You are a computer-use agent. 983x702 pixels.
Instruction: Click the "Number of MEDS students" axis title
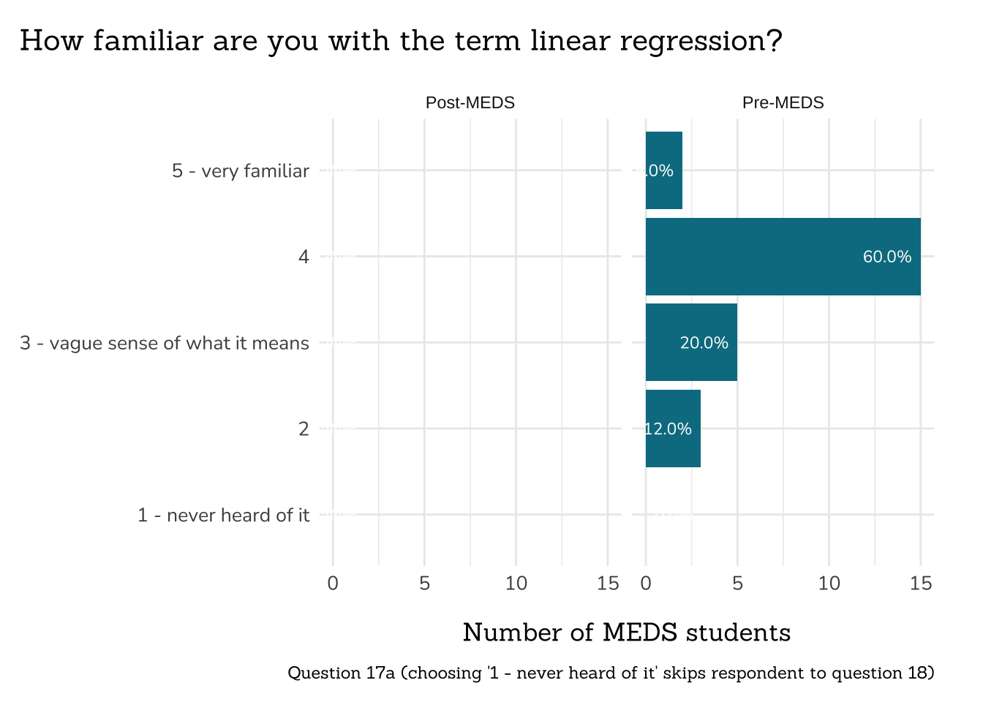627,633
